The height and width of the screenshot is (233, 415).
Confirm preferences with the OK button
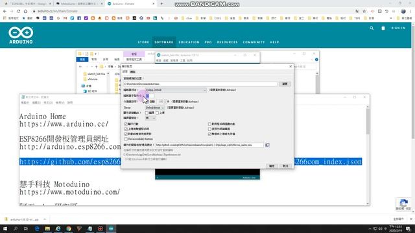[x=272, y=166]
